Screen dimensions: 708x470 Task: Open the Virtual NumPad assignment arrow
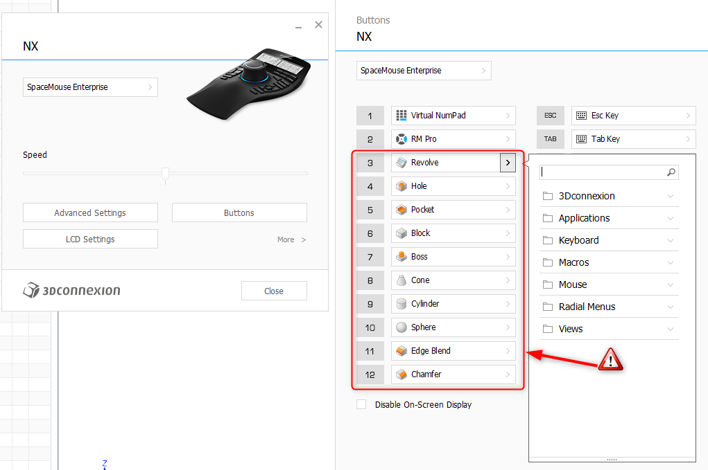pos(508,116)
